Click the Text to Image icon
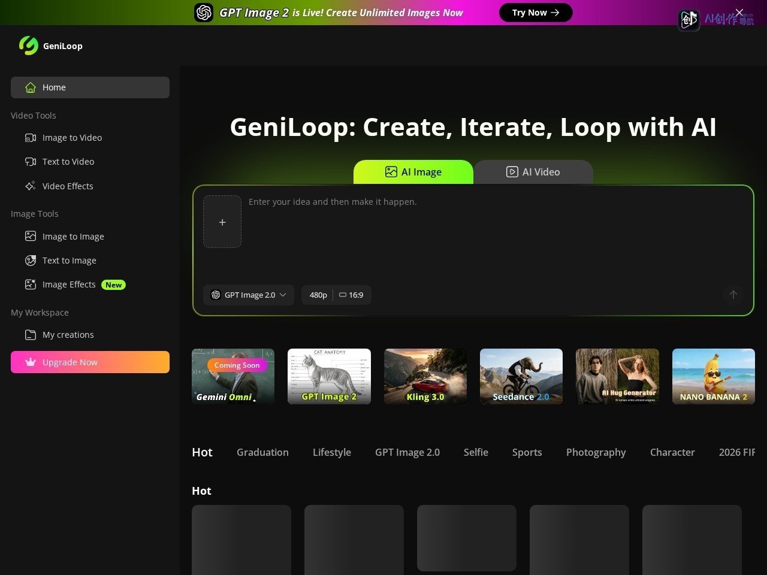 click(x=31, y=261)
